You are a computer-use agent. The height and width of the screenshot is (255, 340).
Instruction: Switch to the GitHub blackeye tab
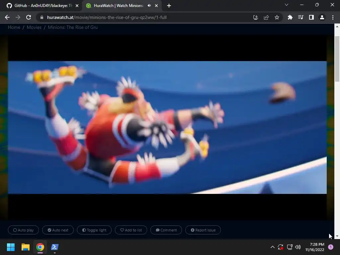[x=41, y=6]
